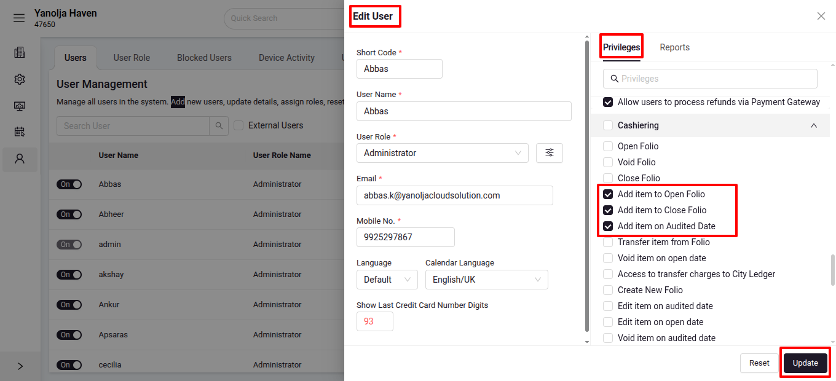
Task: Open the Calendar Language dropdown
Action: tap(487, 280)
